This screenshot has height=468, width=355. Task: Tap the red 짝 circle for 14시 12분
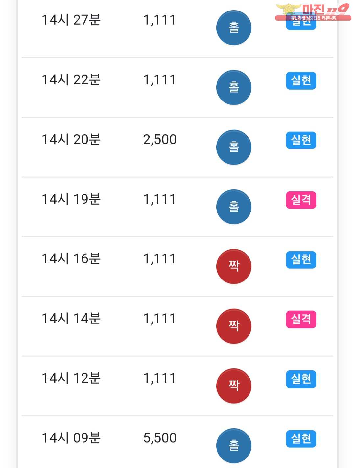pos(234,386)
